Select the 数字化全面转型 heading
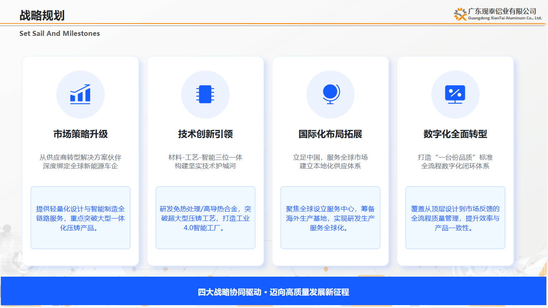The image size is (548, 308). pyautogui.click(x=455, y=134)
